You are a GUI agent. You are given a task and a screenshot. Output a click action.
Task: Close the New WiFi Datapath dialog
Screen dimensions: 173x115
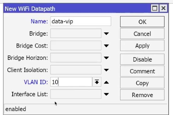pos(163,8)
